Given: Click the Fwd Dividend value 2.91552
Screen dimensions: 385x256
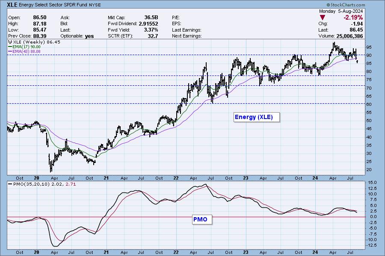Looking at the screenshot, I should pyautogui.click(x=148, y=24).
